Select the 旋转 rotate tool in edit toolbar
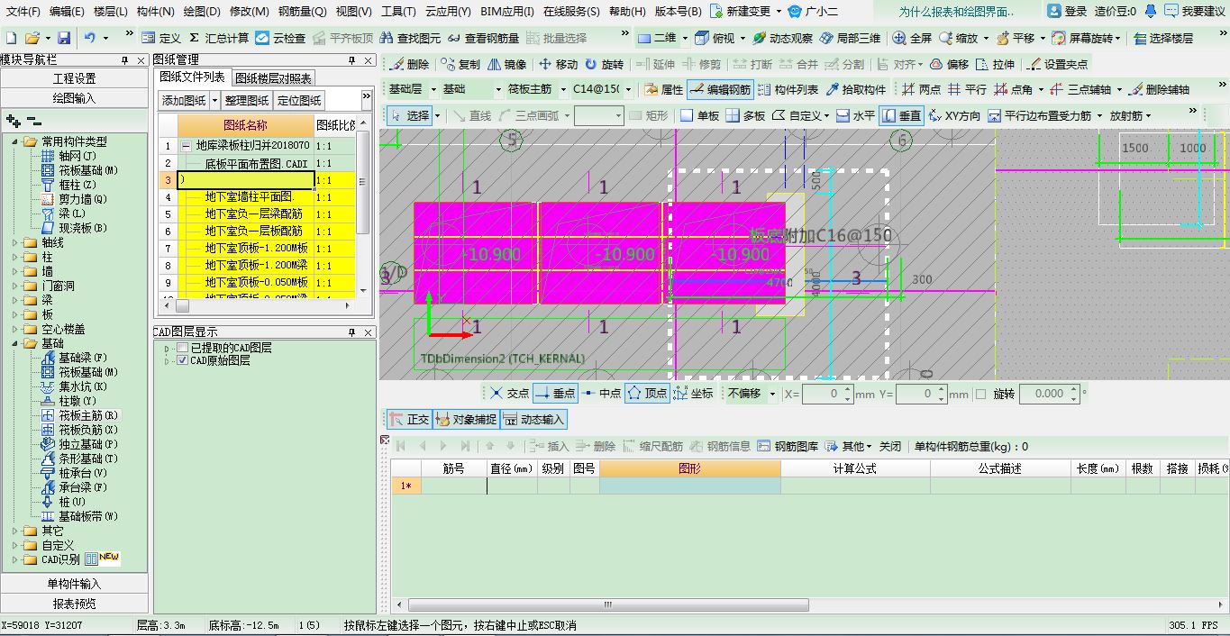Viewport: 1230px width, 636px height. tap(604, 65)
